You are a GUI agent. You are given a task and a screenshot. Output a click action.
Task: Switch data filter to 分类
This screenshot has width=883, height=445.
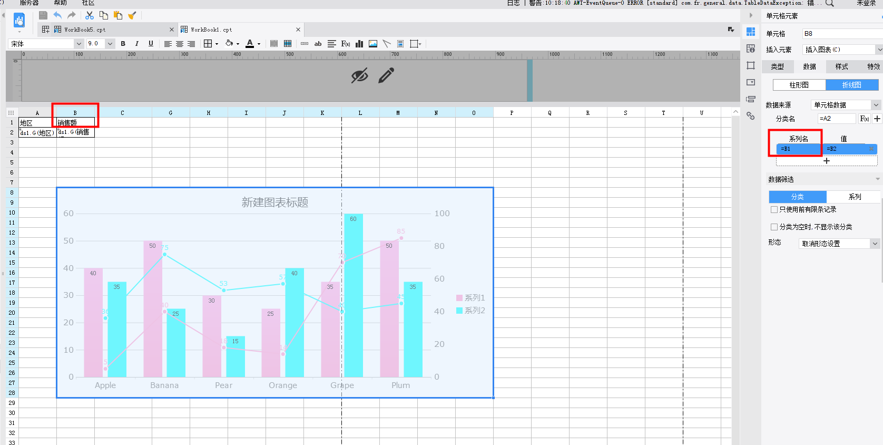point(798,197)
